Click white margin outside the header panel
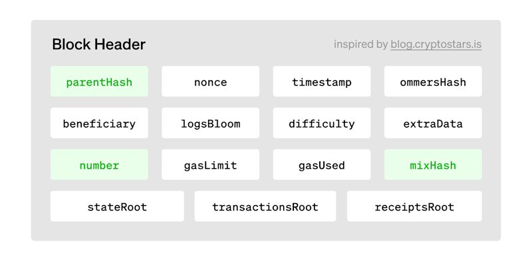Image resolution: width=532 pixels, height=279 pixels. (x=266, y=261)
